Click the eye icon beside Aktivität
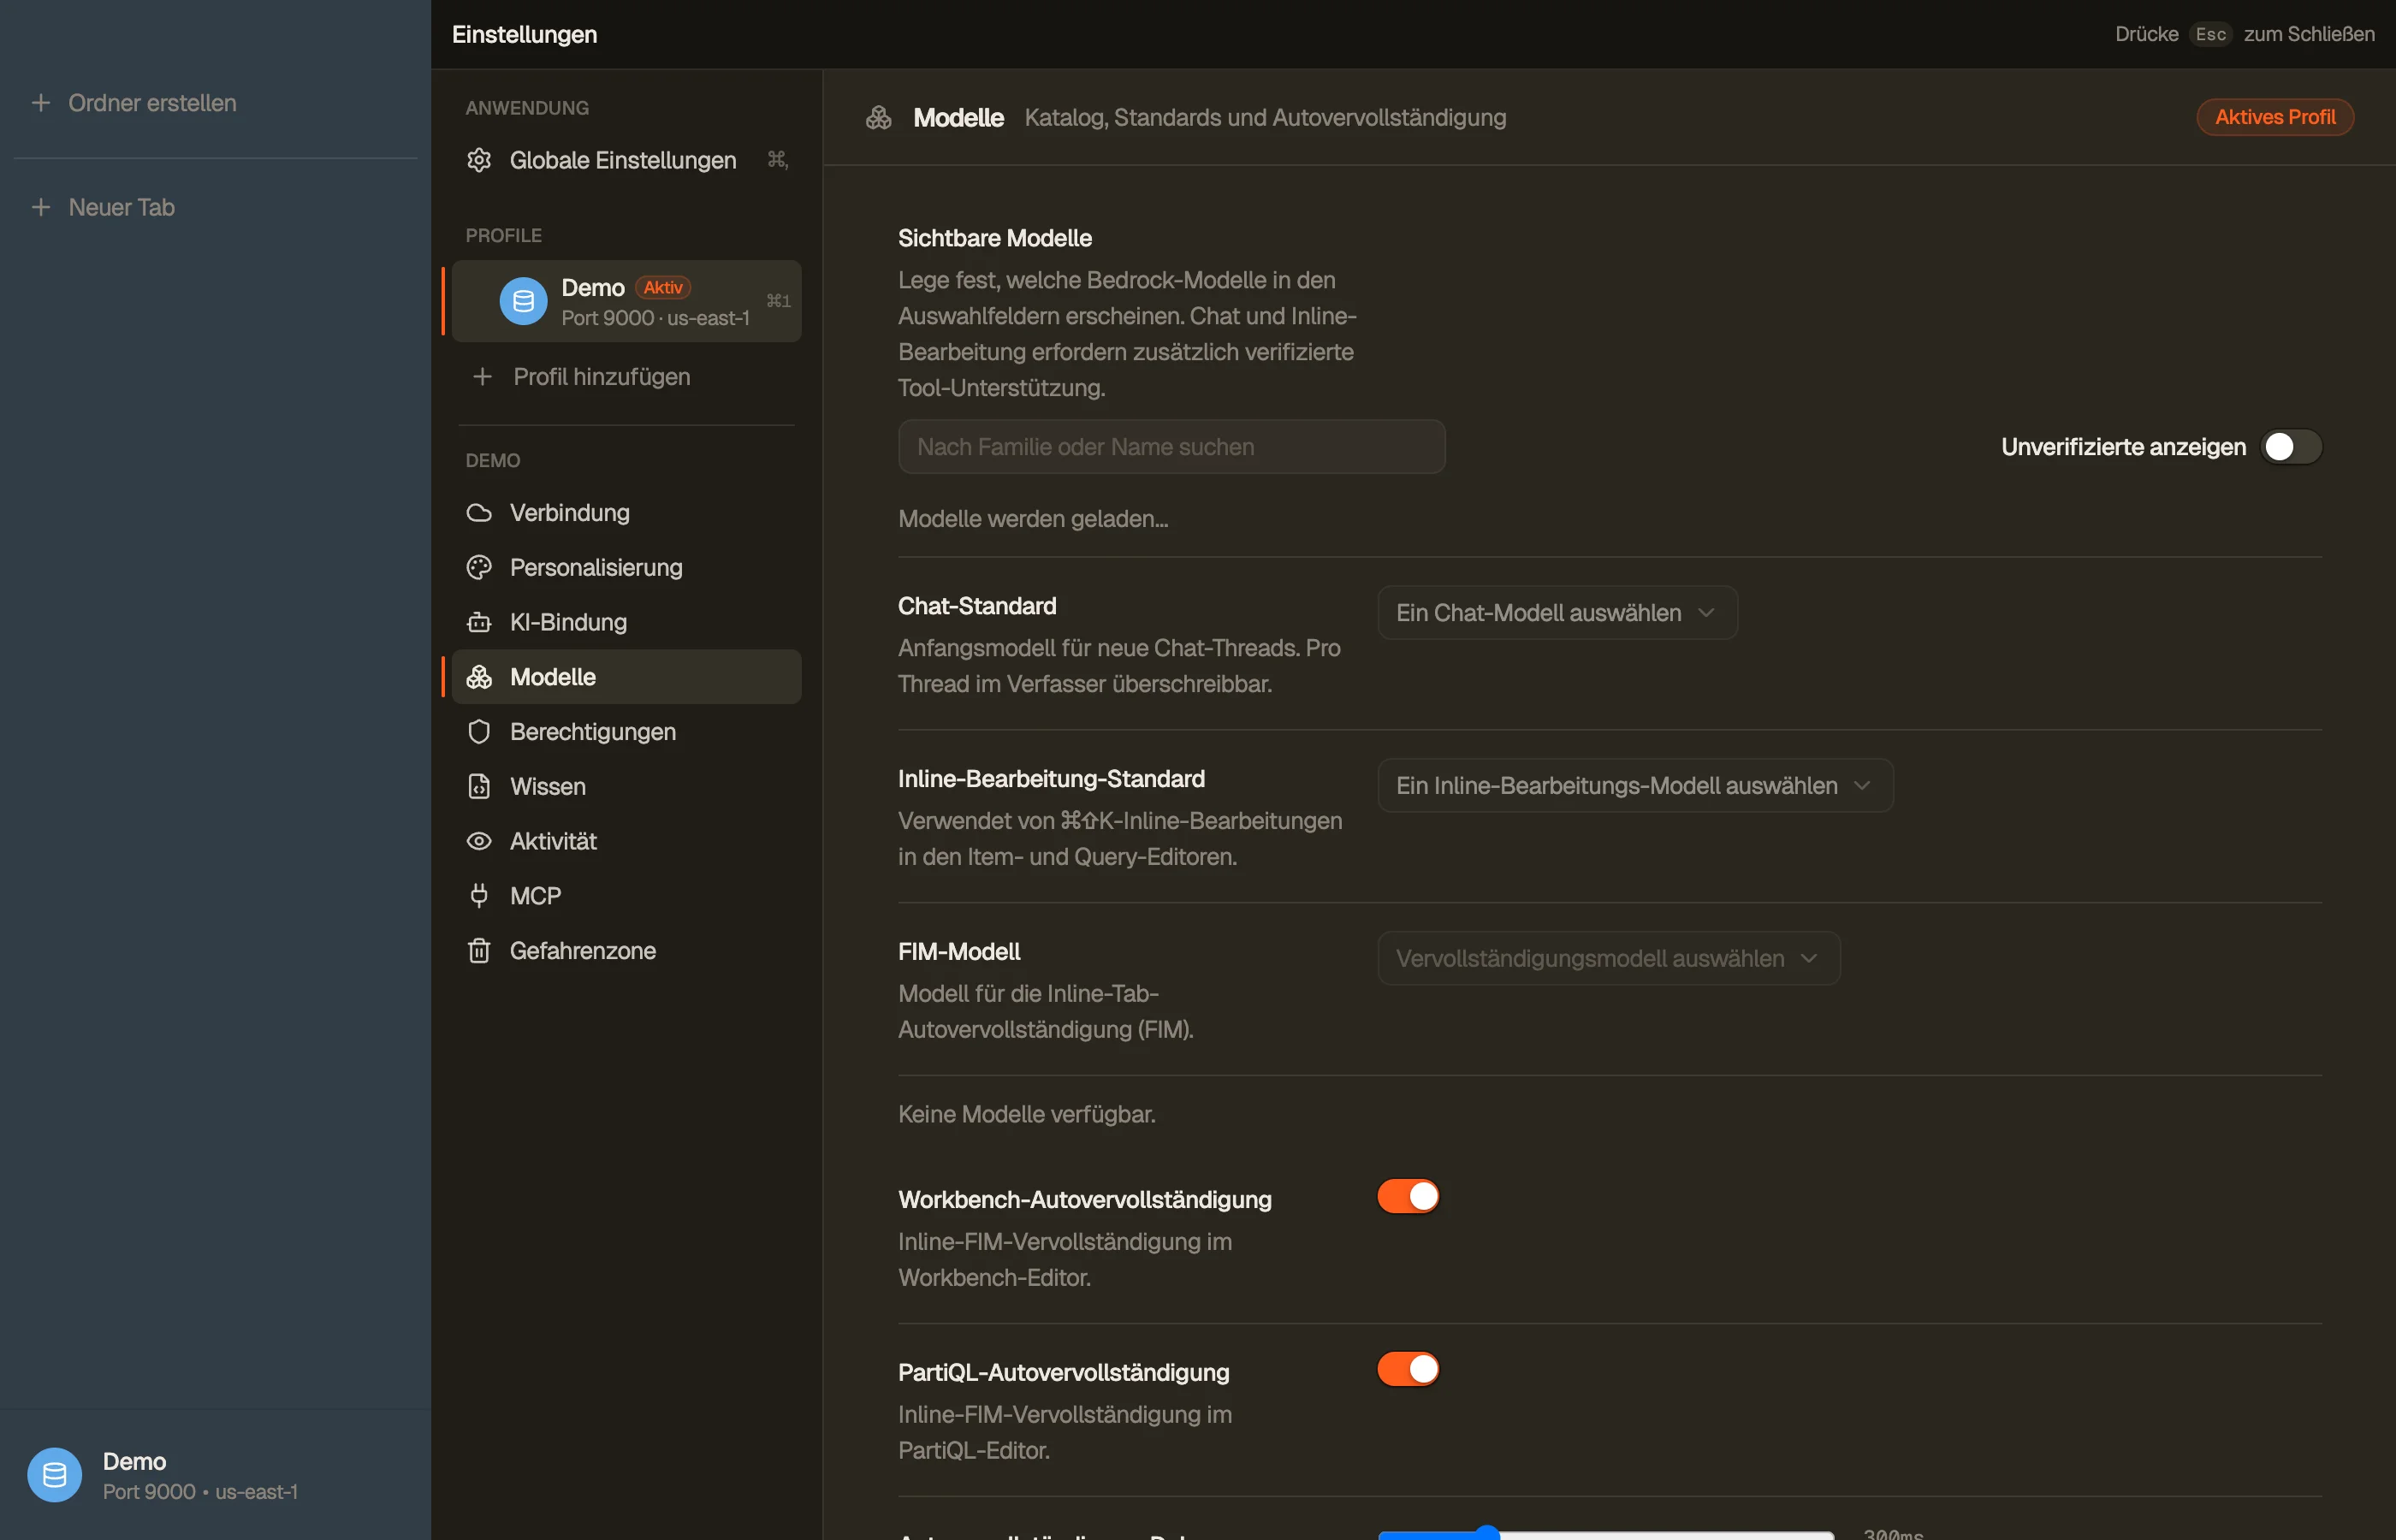 point(479,841)
